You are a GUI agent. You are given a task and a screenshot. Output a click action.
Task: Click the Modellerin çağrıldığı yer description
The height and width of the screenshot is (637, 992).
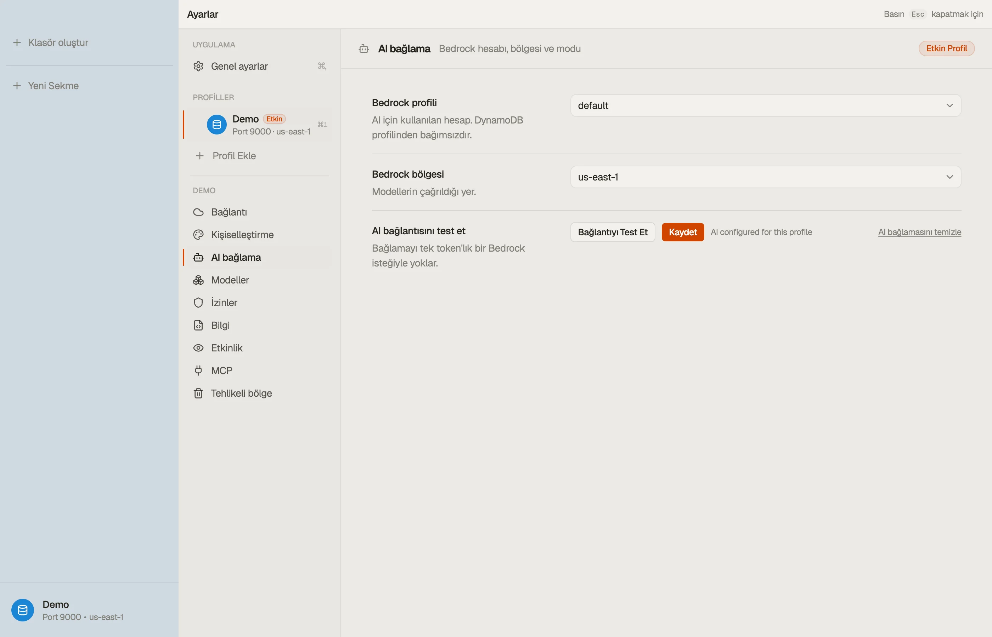point(423,191)
